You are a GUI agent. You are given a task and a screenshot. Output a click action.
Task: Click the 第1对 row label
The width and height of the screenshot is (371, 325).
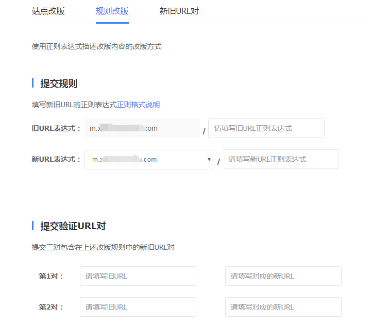(51, 276)
